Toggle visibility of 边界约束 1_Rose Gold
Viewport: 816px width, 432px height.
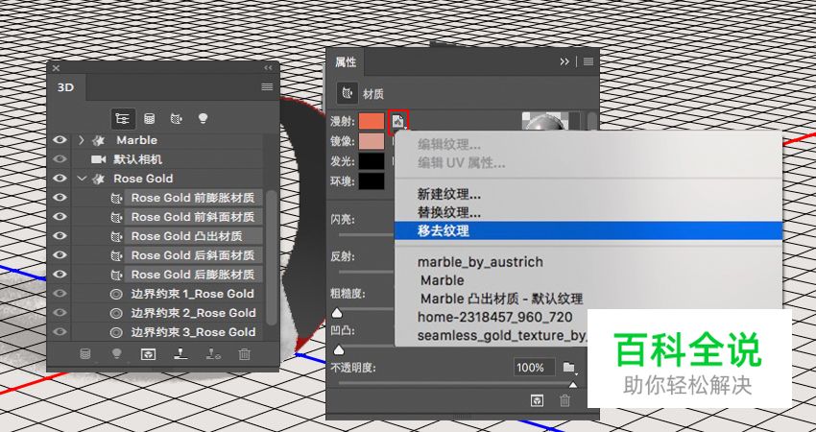[60, 294]
